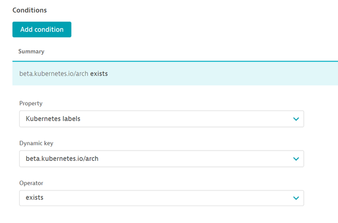This screenshot has height=223, width=338.
Task: Click the Operator field label
Action: [x=32, y=182]
